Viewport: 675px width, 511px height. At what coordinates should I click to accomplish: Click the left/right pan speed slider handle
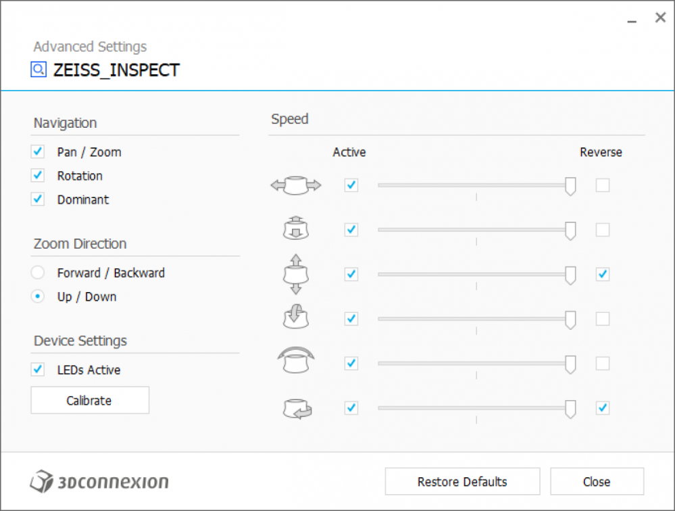(x=570, y=186)
